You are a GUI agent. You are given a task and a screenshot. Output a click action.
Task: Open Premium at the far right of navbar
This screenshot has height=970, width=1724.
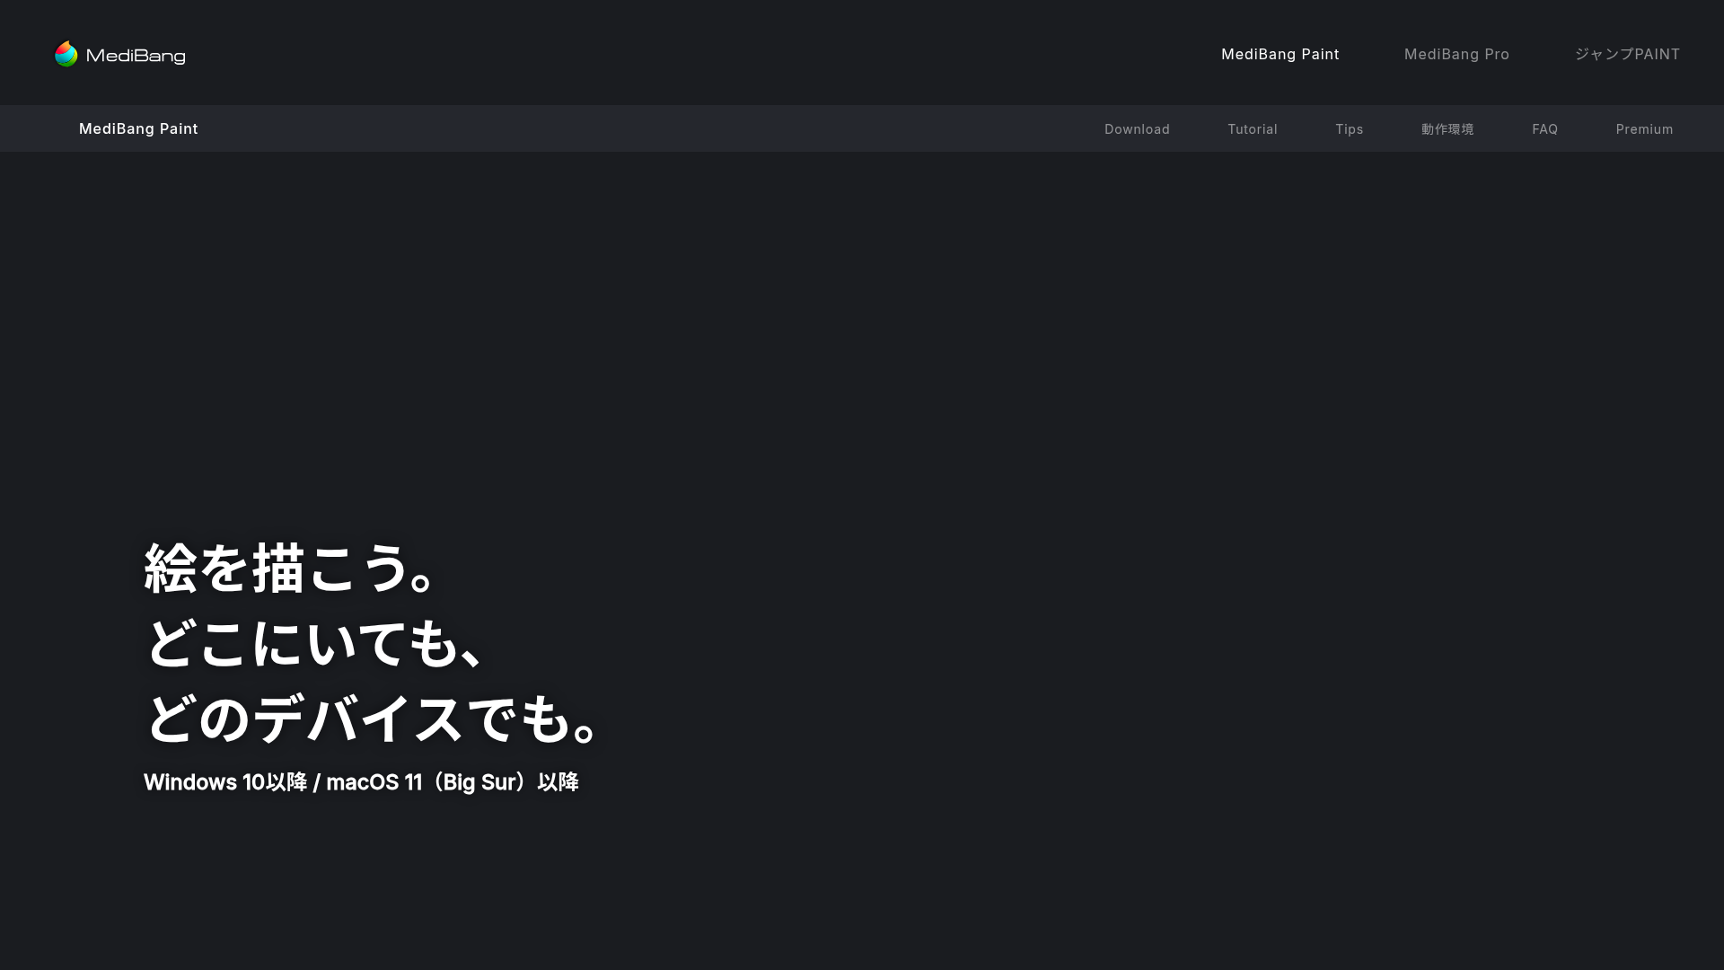pos(1644,128)
